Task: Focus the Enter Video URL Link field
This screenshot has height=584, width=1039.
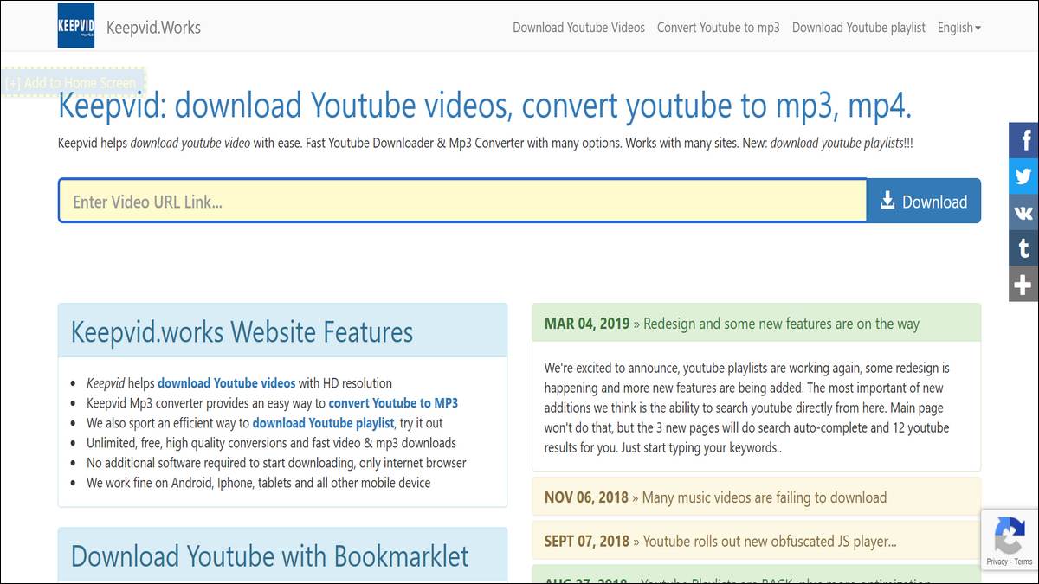Action: point(462,201)
